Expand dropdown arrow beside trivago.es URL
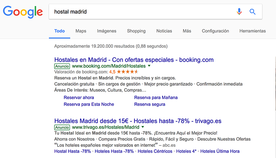Screen dimensions: 276x158 pyautogui.click(x=143, y=128)
